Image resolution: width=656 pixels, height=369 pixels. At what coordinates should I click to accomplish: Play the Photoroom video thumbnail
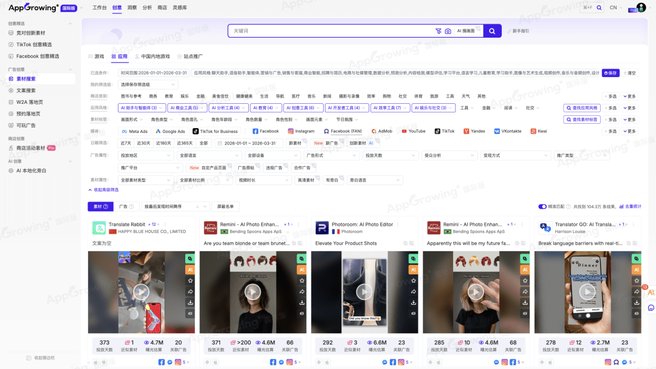364,292
